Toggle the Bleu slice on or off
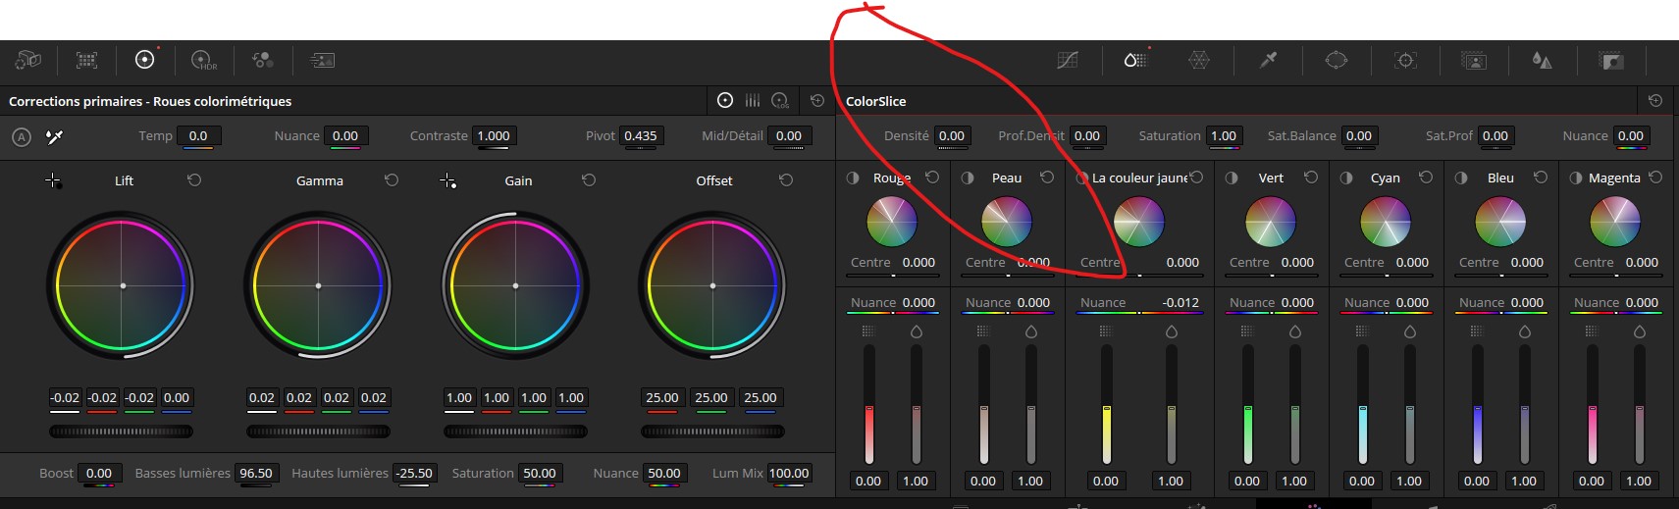The image size is (1679, 509). coord(1461,178)
